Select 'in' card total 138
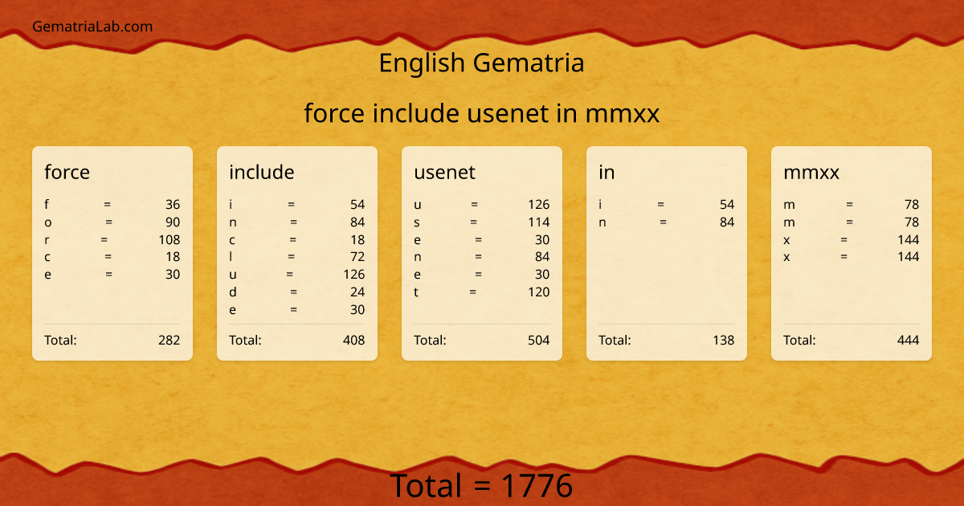Viewport: 964px width, 506px height. (724, 340)
